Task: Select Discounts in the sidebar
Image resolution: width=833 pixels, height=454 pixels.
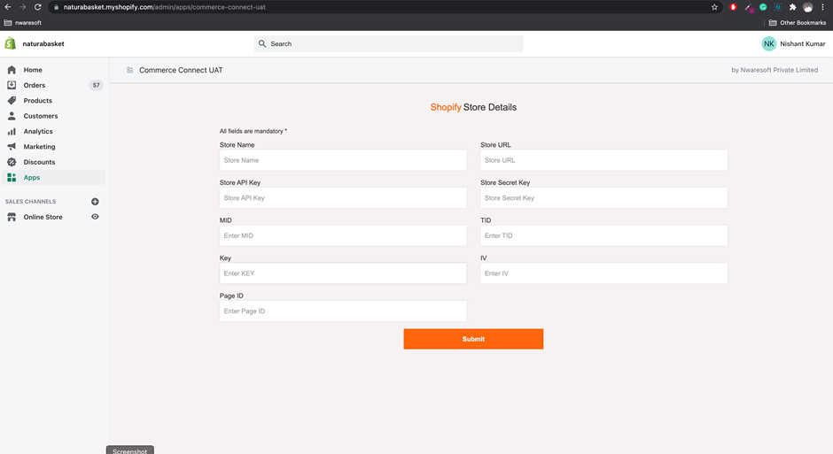Action: [39, 162]
